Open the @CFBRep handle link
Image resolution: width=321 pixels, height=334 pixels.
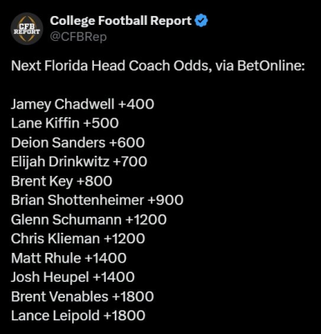(79, 37)
